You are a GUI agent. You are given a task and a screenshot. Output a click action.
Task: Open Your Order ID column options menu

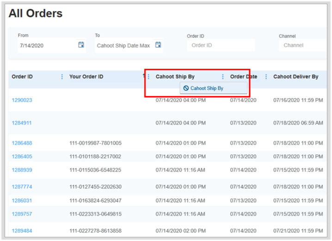148,77
